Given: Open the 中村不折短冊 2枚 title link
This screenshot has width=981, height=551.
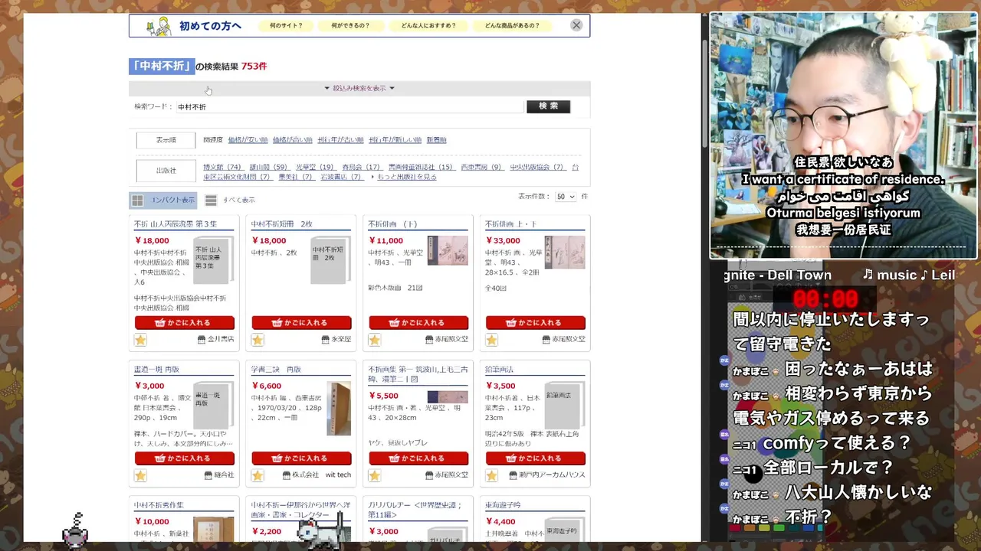Looking at the screenshot, I should (x=281, y=224).
